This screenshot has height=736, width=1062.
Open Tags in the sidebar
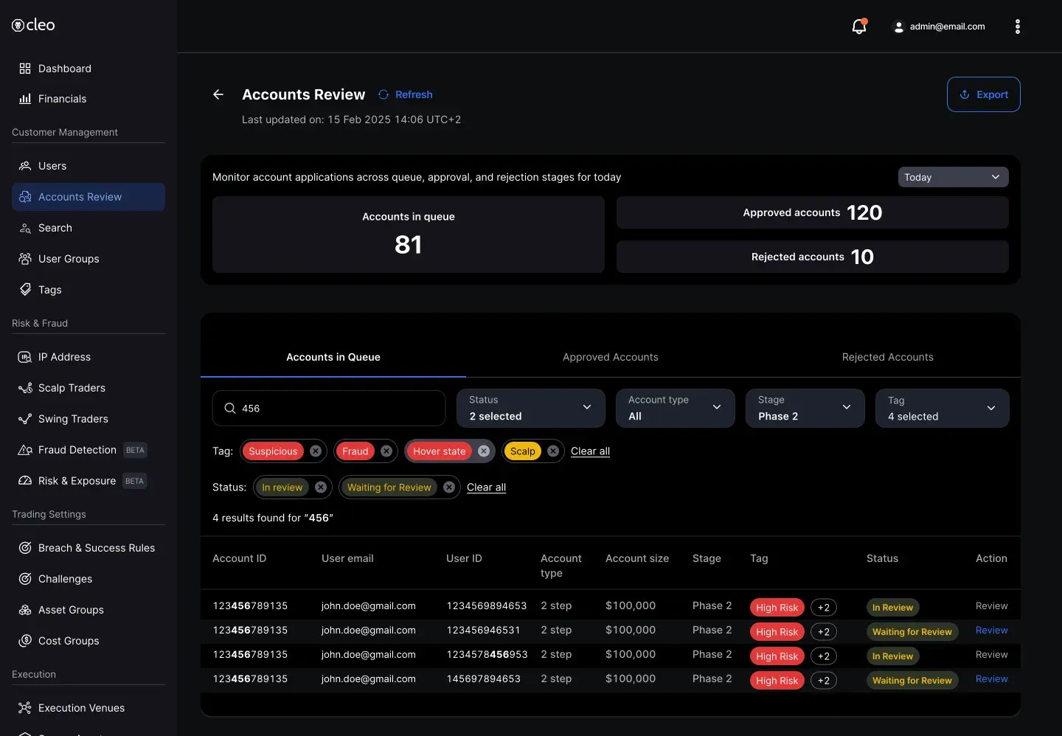88,290
